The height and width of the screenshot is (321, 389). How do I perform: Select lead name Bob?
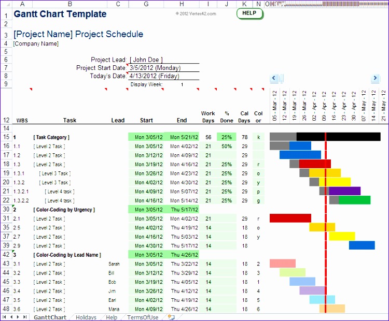[x=112, y=282]
